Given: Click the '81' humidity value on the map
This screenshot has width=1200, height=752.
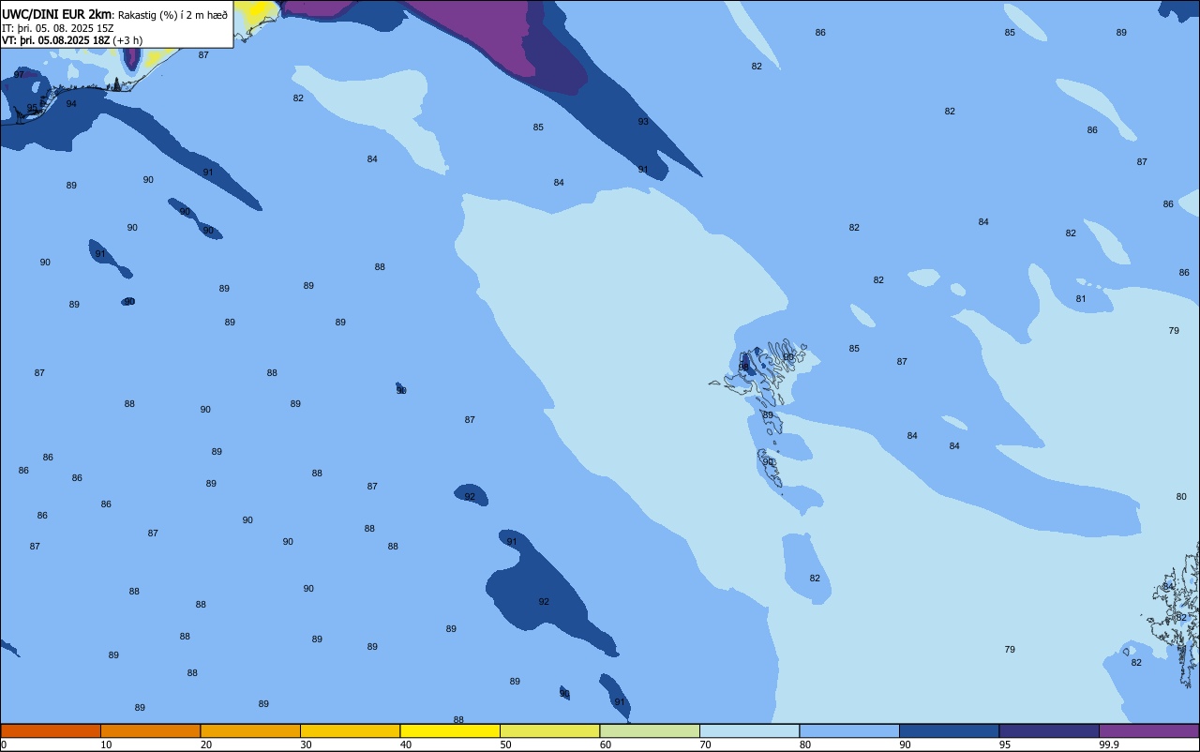Looking at the screenshot, I should click(x=1081, y=299).
